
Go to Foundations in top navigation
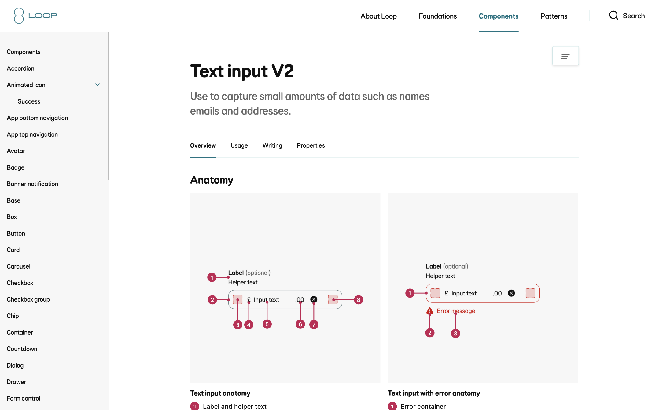pos(437,16)
